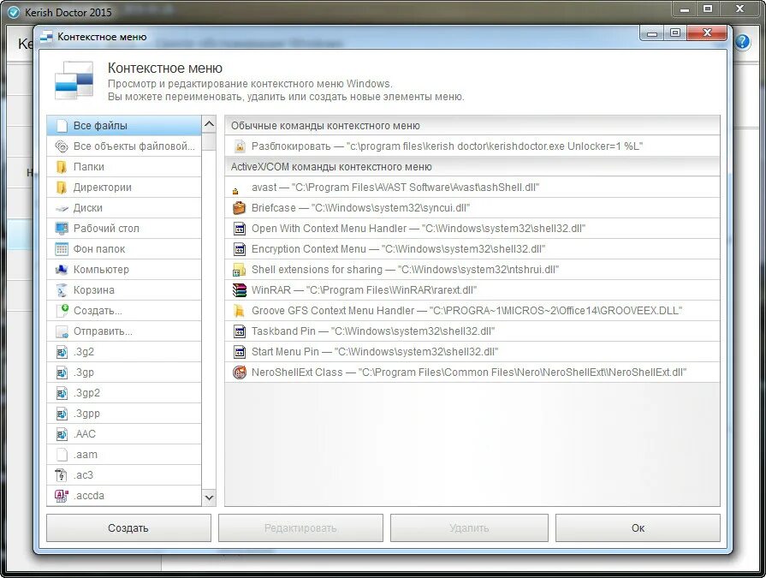Click the icon beside Open With Context Menu Handler
Screen dimensions: 766x578
(x=240, y=228)
